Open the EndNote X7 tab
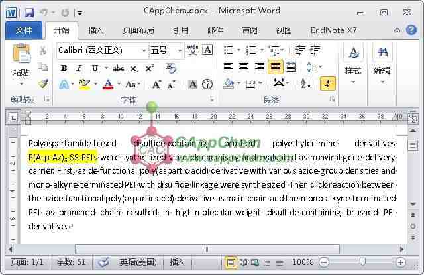424x275 pixels. coord(333,30)
